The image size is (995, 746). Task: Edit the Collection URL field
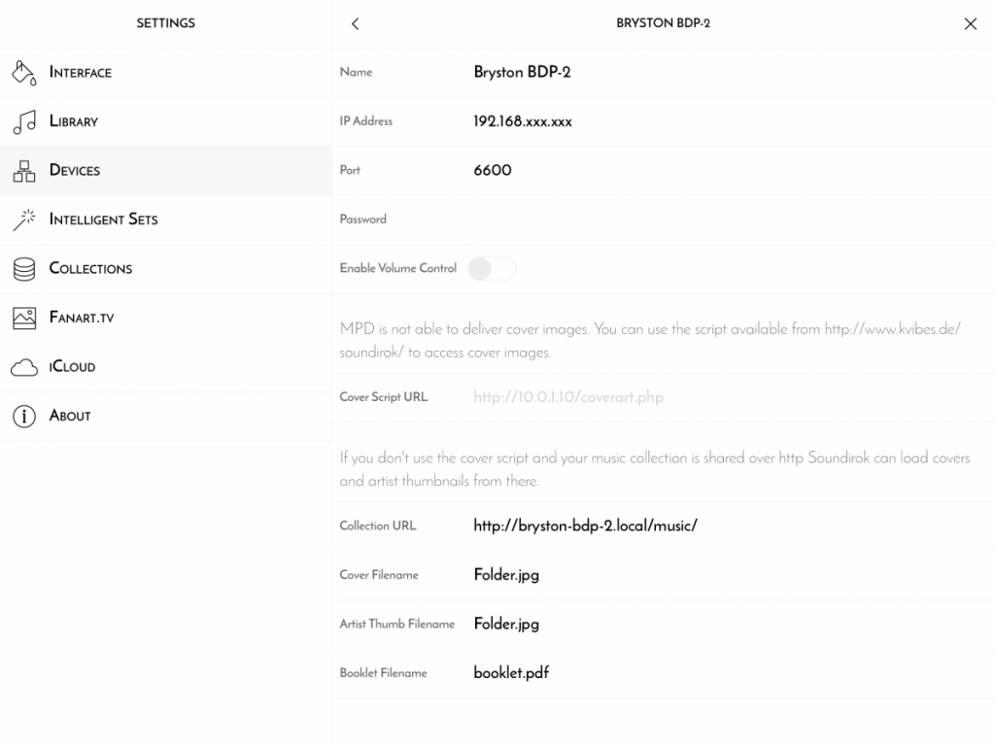(x=663, y=526)
